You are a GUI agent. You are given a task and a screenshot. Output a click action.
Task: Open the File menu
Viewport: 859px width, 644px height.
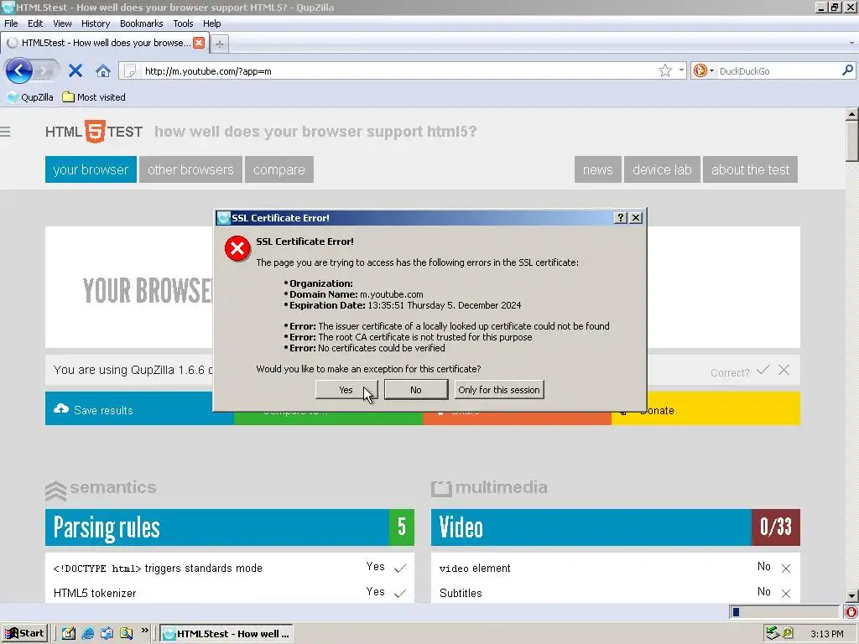coord(11,23)
